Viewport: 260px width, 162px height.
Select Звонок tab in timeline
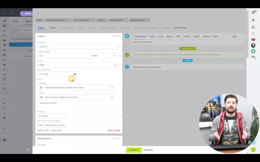(169, 36)
